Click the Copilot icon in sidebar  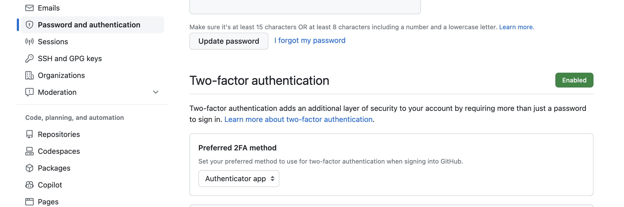(29, 185)
